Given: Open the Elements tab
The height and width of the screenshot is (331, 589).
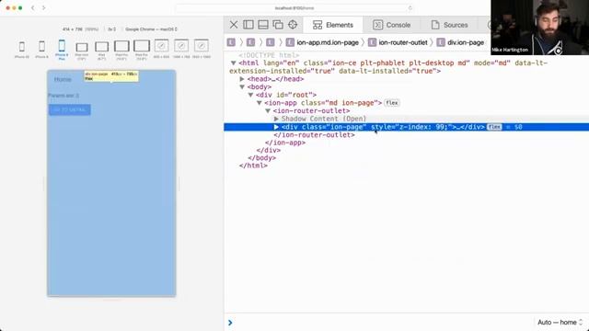Looking at the screenshot, I should (x=333, y=25).
